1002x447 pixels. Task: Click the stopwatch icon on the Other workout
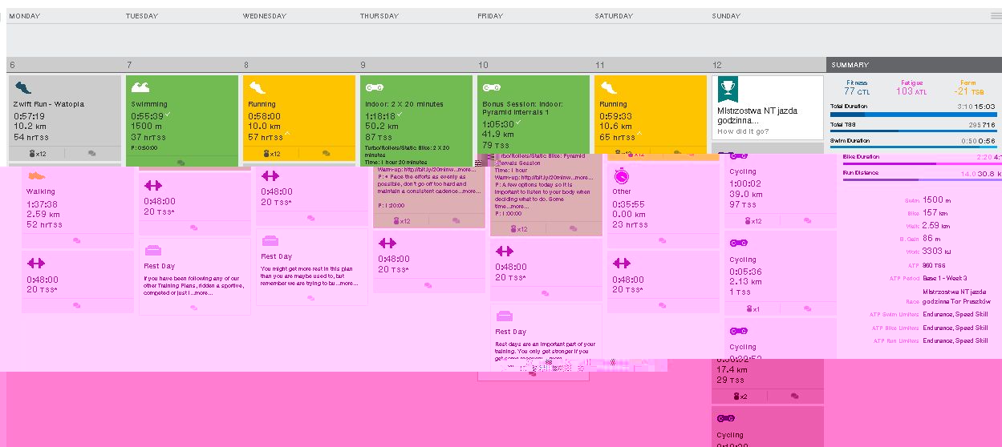point(621,175)
